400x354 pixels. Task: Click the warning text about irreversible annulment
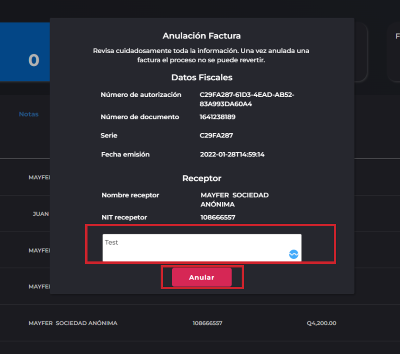click(x=201, y=55)
